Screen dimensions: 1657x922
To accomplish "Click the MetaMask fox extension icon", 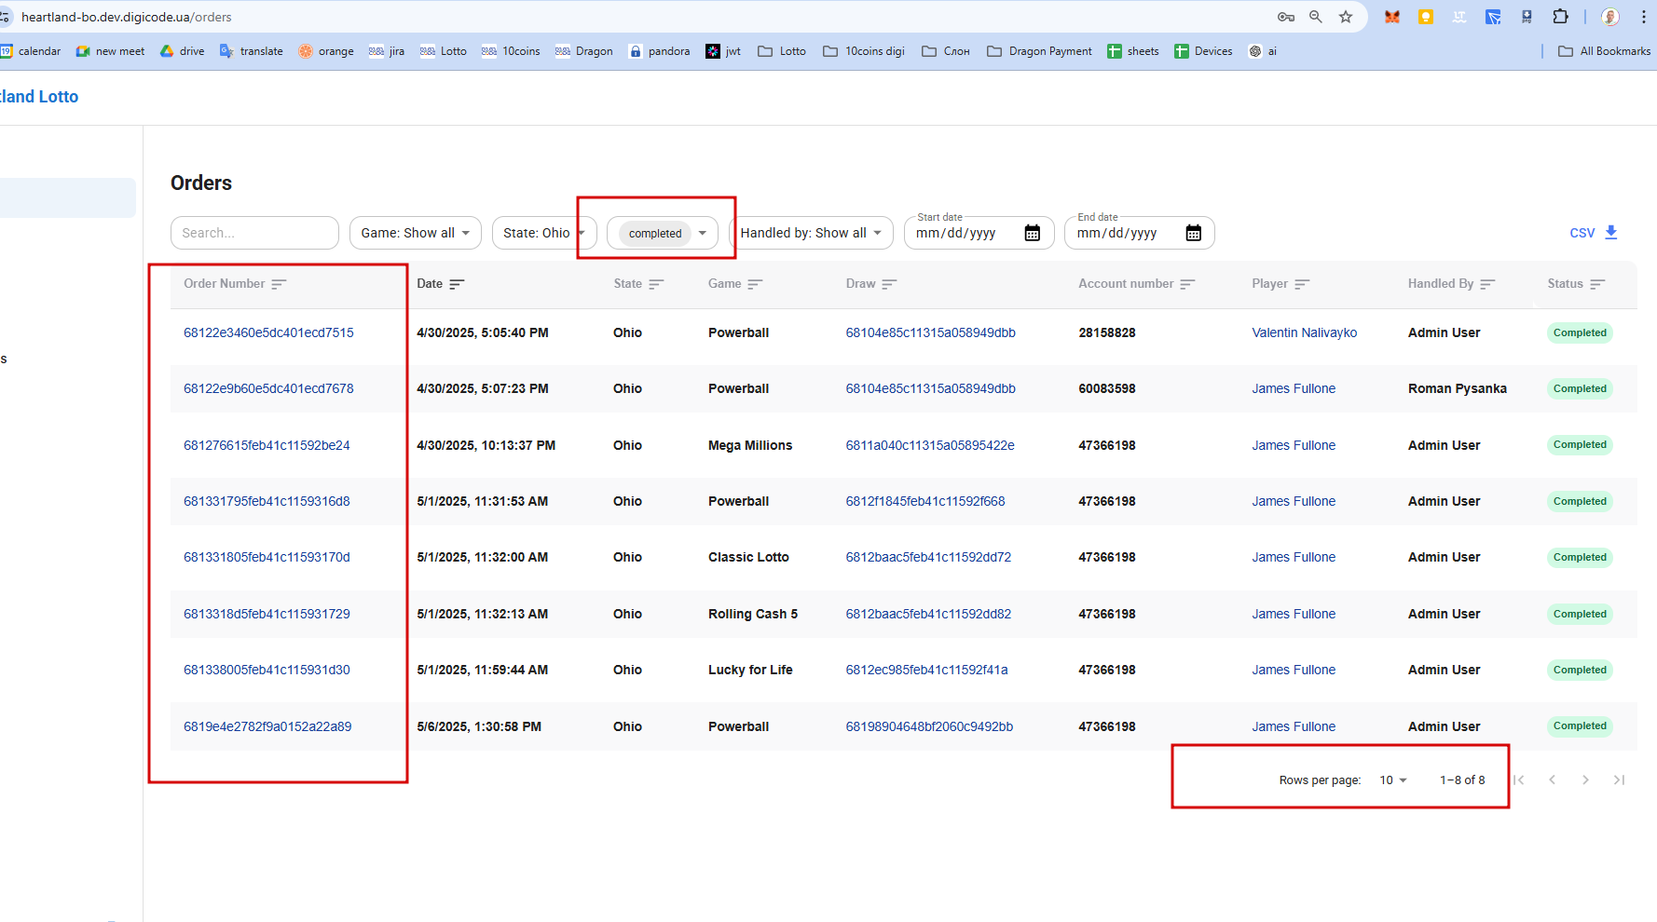I will click(x=1392, y=17).
